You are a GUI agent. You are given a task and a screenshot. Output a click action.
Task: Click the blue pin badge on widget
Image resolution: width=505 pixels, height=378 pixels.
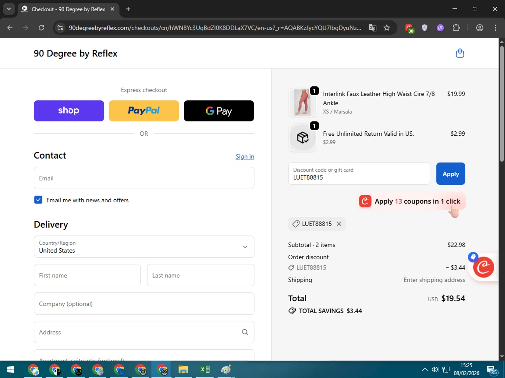pos(473,257)
